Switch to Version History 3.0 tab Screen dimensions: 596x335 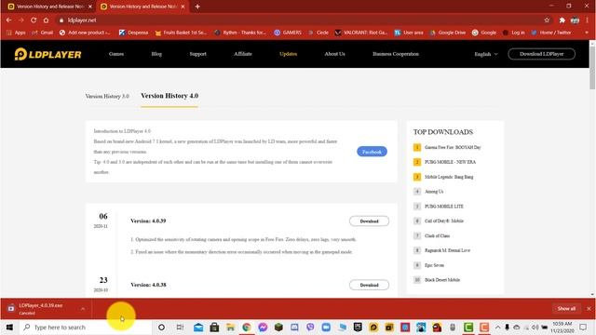coord(107,97)
